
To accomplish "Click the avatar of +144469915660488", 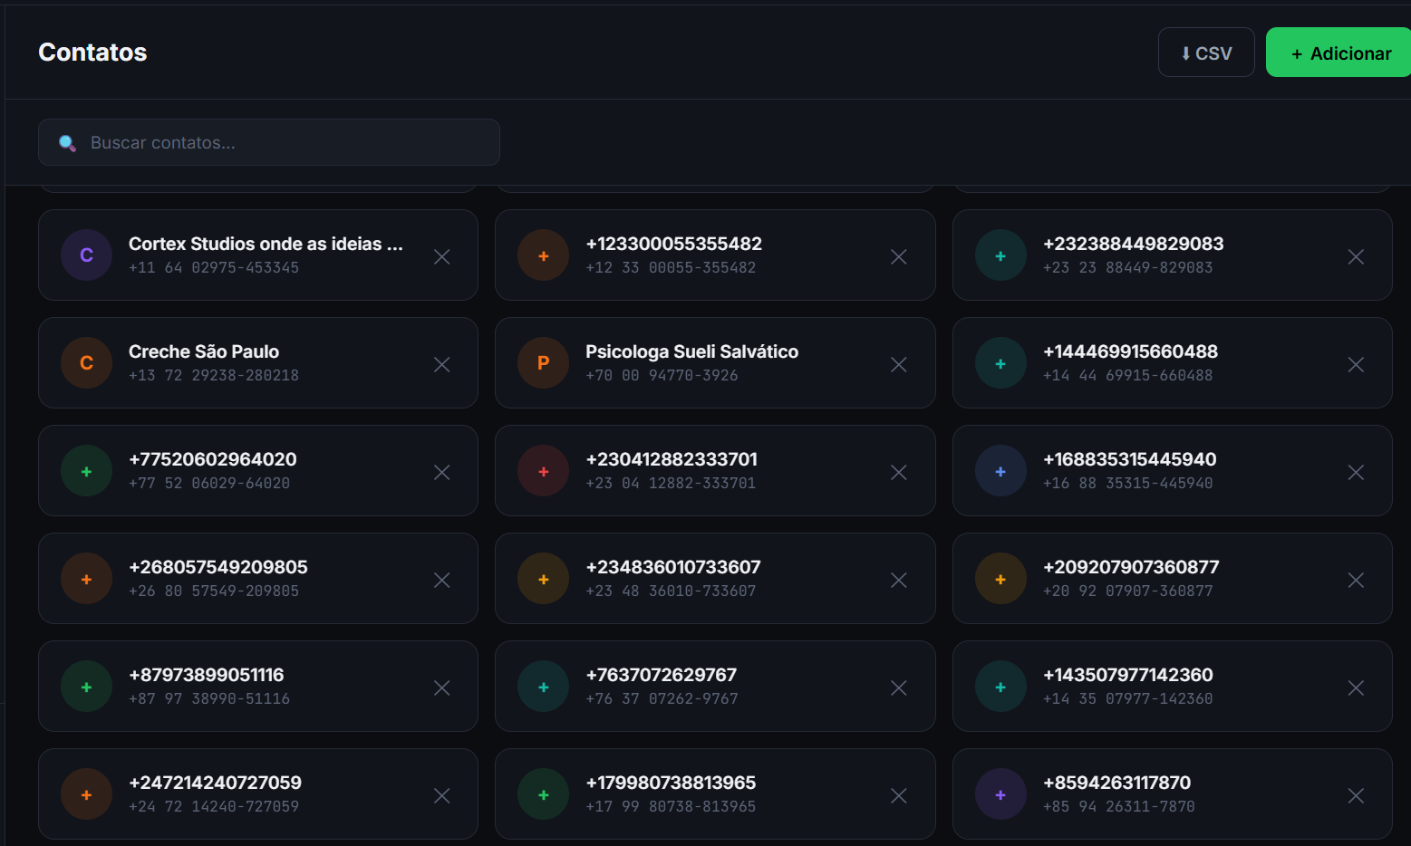I will (1000, 362).
